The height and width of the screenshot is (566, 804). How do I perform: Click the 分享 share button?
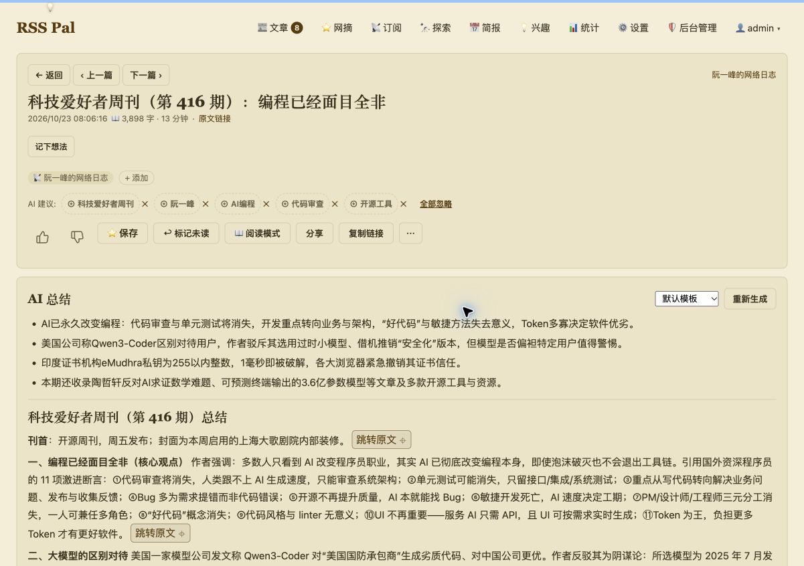[314, 233]
